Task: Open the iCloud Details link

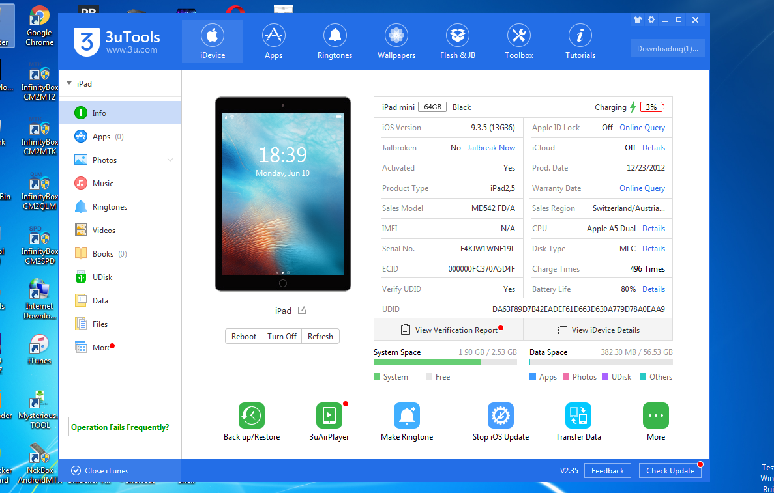Action: tap(653, 147)
